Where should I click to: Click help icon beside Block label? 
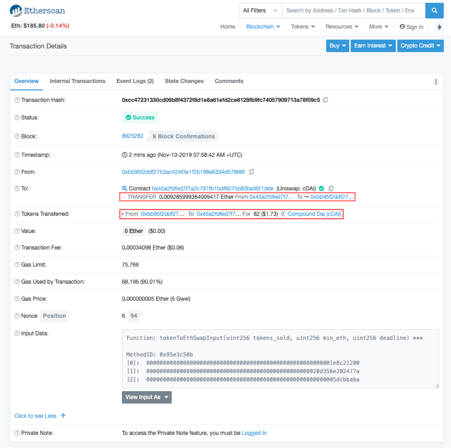17,136
